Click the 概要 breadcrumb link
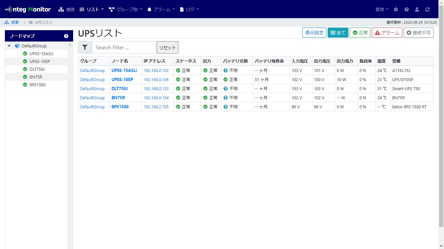 (x=15, y=22)
